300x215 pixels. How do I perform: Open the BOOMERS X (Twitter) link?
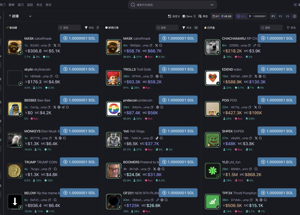coord(154,169)
